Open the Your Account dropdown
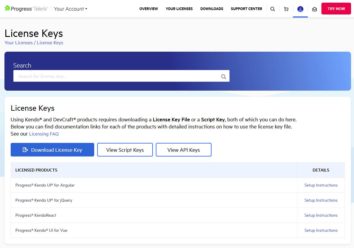354x248 pixels. click(x=71, y=9)
